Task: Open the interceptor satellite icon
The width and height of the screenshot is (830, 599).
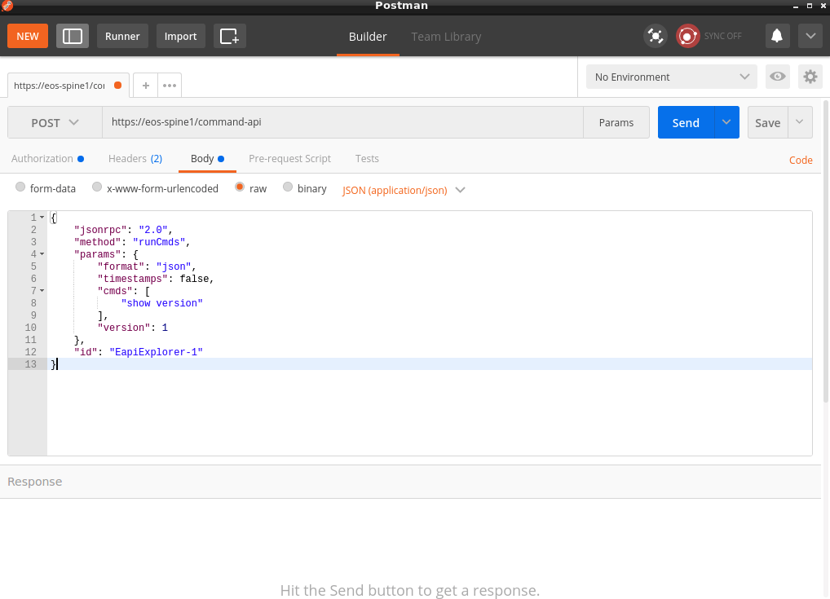Action: 655,36
